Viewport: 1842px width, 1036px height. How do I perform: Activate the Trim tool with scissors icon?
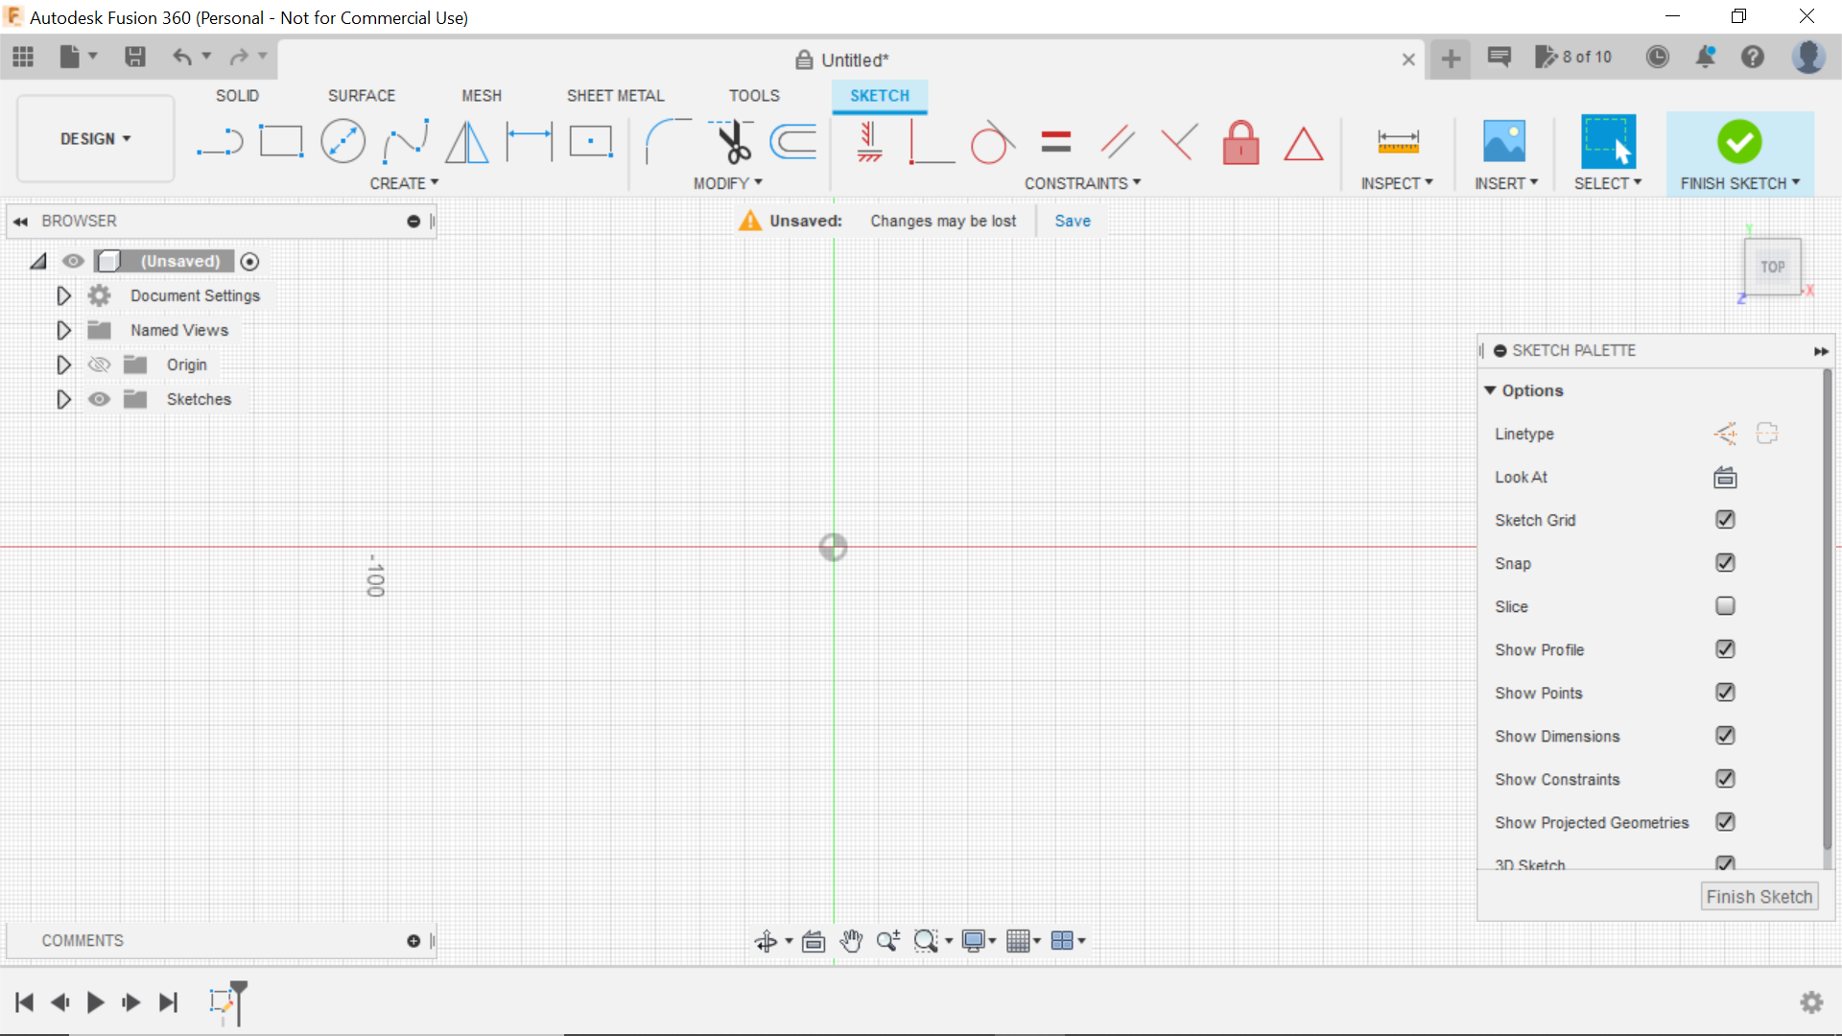coord(731,141)
